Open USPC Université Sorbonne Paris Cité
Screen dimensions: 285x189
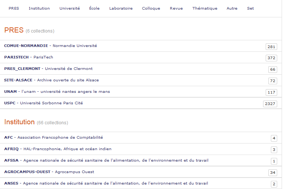click(x=43, y=103)
